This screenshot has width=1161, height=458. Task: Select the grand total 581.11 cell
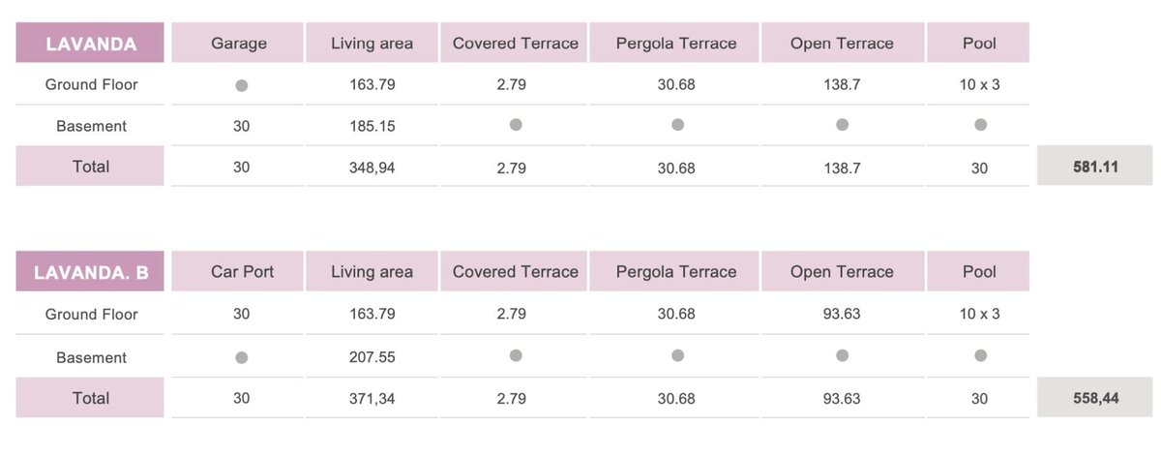(x=1095, y=167)
